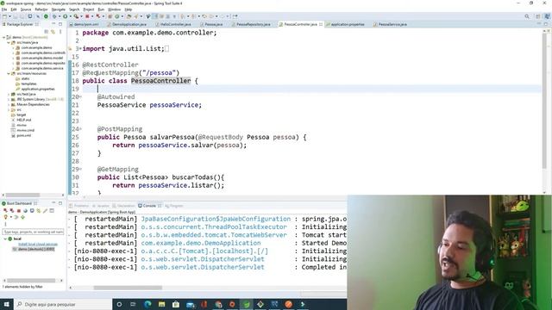
Task: Switch to the application.properties editor tab
Action: [345, 24]
